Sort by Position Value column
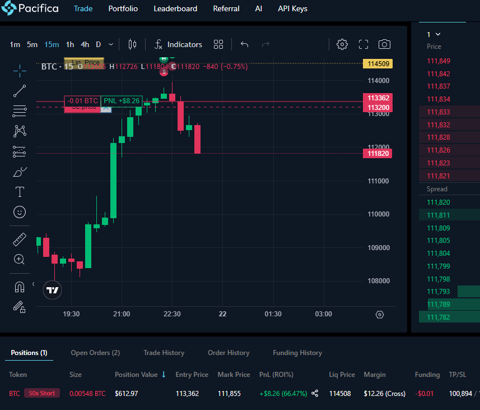This screenshot has height=410, width=480. tap(140, 375)
